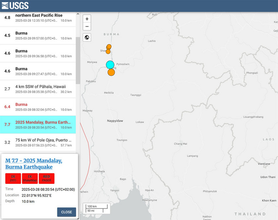Click the USGS logo in the header

click(x=15, y=6)
